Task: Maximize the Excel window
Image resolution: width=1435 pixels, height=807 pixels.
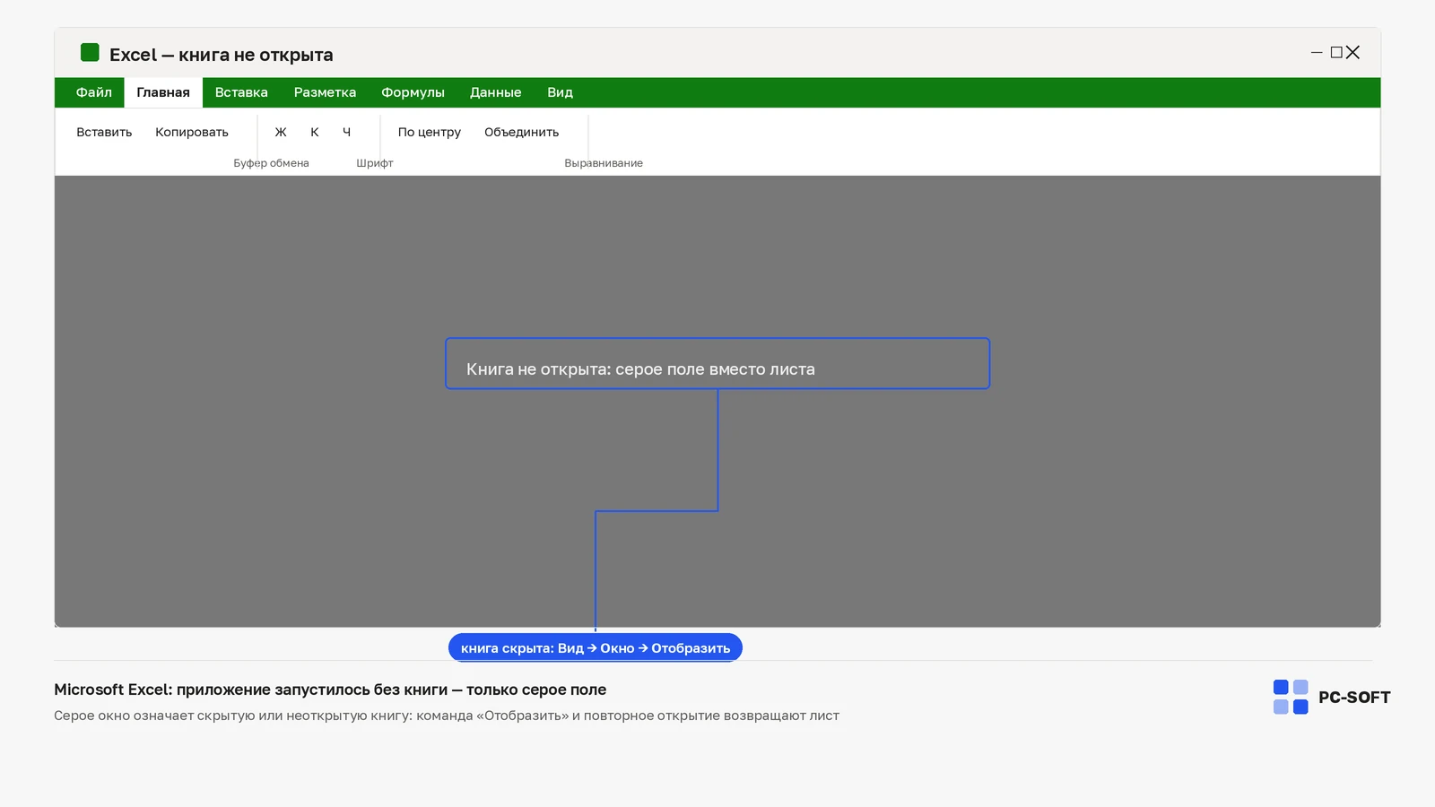Action: click(x=1336, y=53)
